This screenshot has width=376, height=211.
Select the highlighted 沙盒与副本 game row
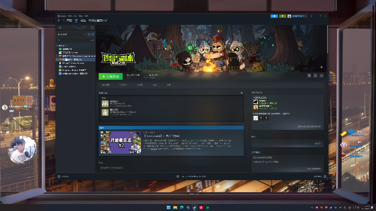pyautogui.click(x=76, y=60)
